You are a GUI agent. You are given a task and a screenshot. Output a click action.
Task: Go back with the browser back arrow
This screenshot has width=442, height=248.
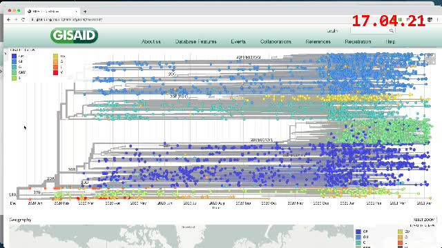(x=8, y=19)
